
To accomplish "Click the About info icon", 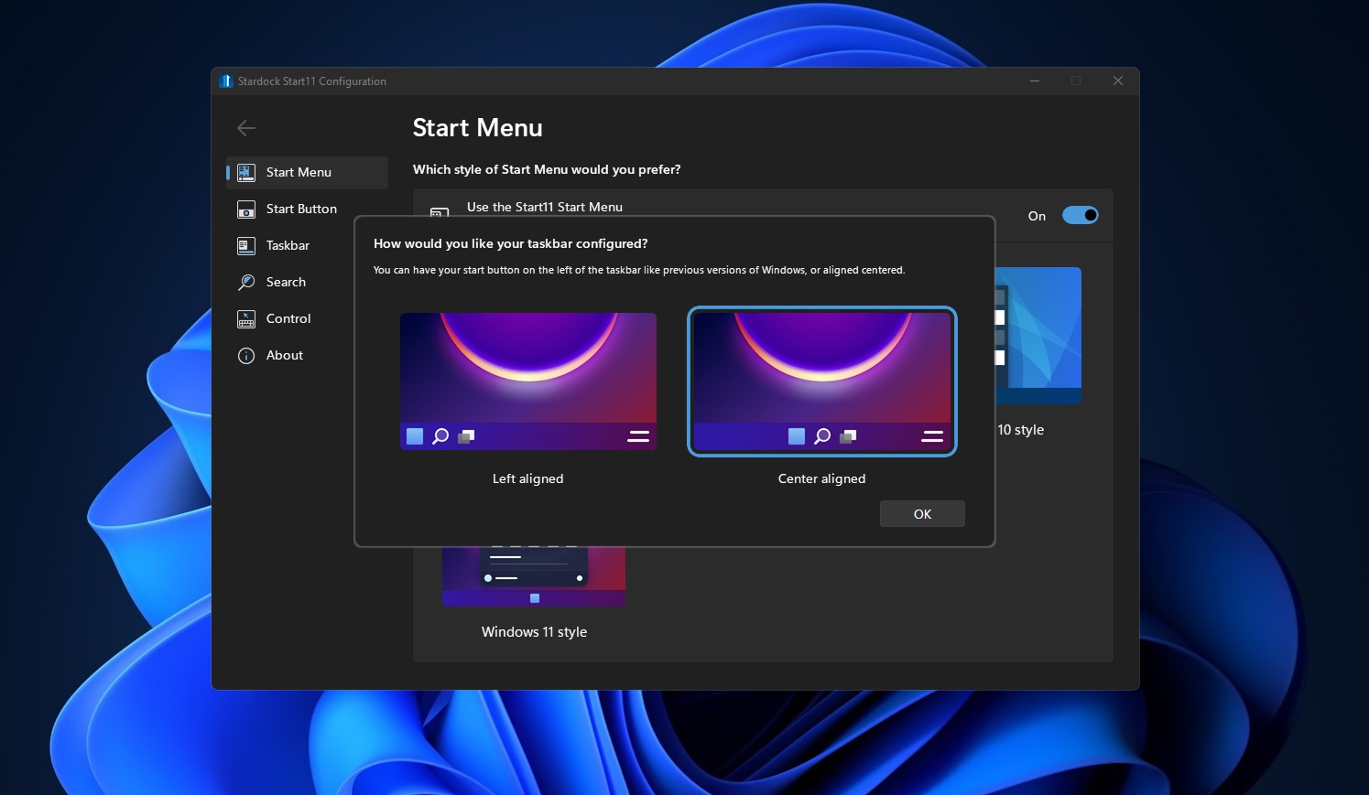I will pos(244,355).
